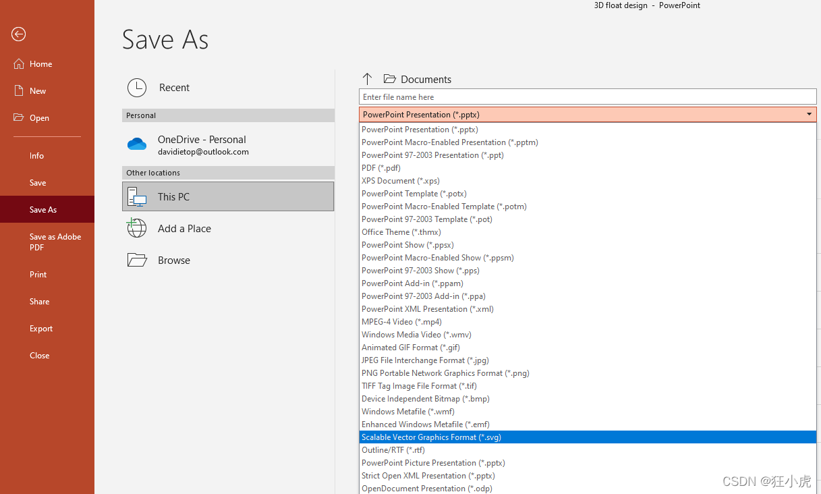Click the OneDrive cloud icon
The image size is (821, 494).
pos(137,144)
